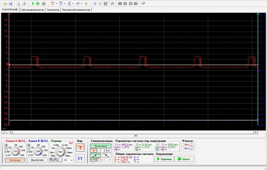Switch view to XY mode
267x170 pixels.
(80, 158)
